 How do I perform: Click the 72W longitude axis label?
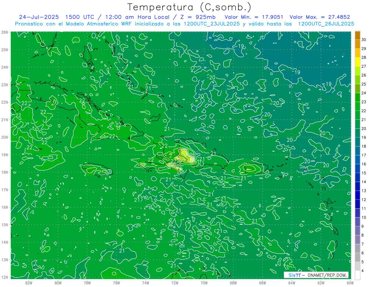(175, 283)
